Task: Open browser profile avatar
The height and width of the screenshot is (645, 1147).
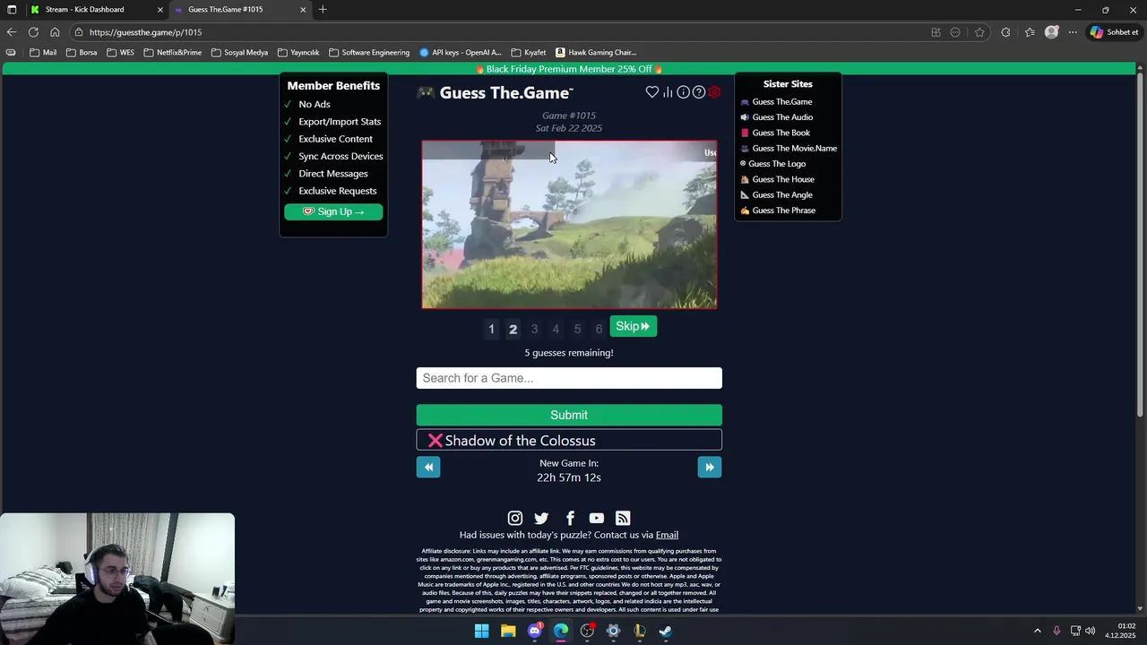Action: click(1052, 32)
